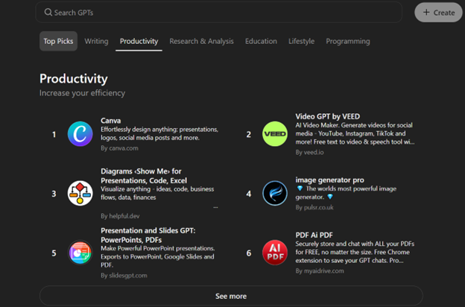Click the Create button
This screenshot has width=465, height=307.
(x=438, y=13)
